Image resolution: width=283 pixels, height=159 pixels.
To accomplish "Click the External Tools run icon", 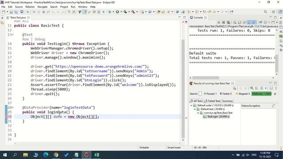I will point(133,12).
